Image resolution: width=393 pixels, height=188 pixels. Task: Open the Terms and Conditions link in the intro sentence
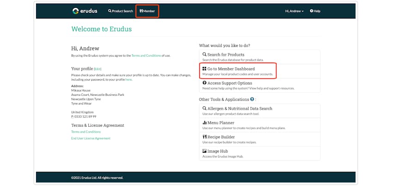146,56
